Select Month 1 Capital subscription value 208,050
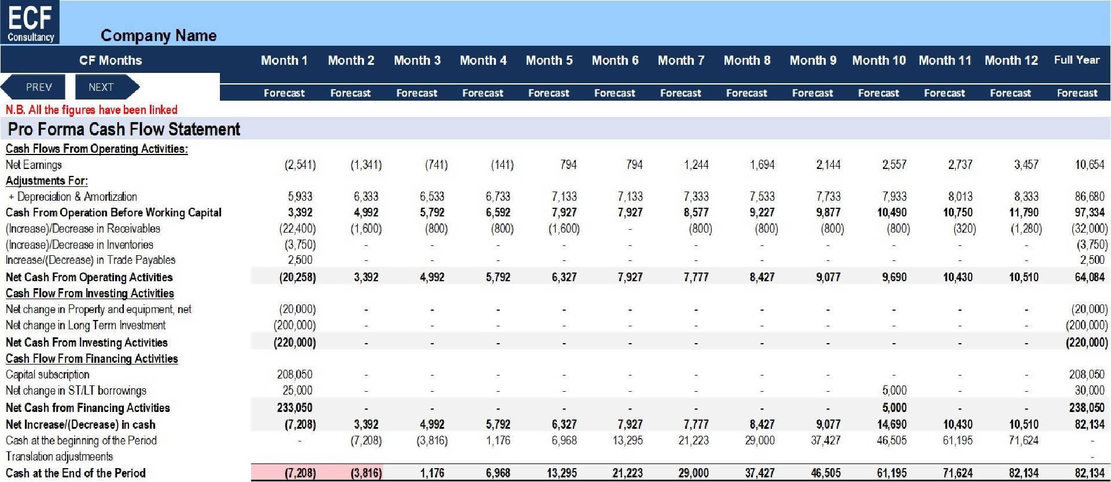Screen dimensions: 1111x482 (x=295, y=375)
